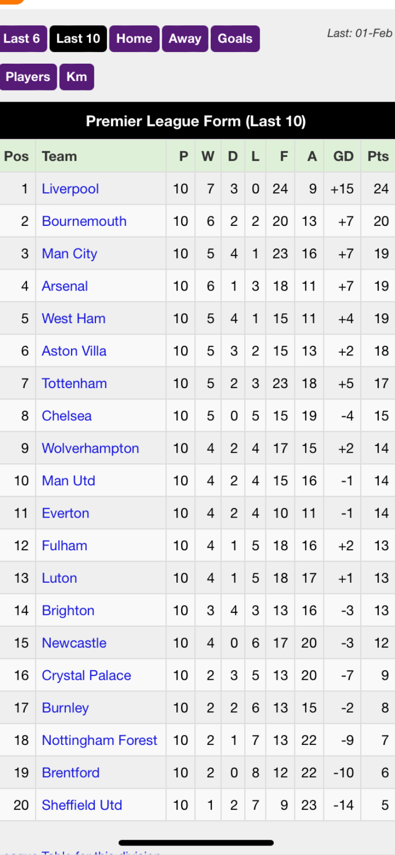View the Goals tab

coord(235,38)
